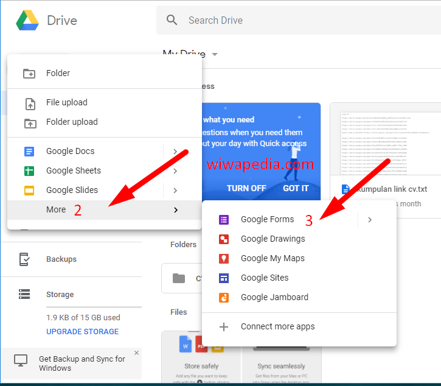
Task: Expand the Google Docs submenu arrow
Action: coord(175,152)
